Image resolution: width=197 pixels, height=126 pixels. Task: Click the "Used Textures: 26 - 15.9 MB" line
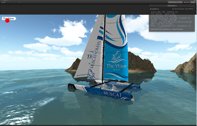coord(164,16)
